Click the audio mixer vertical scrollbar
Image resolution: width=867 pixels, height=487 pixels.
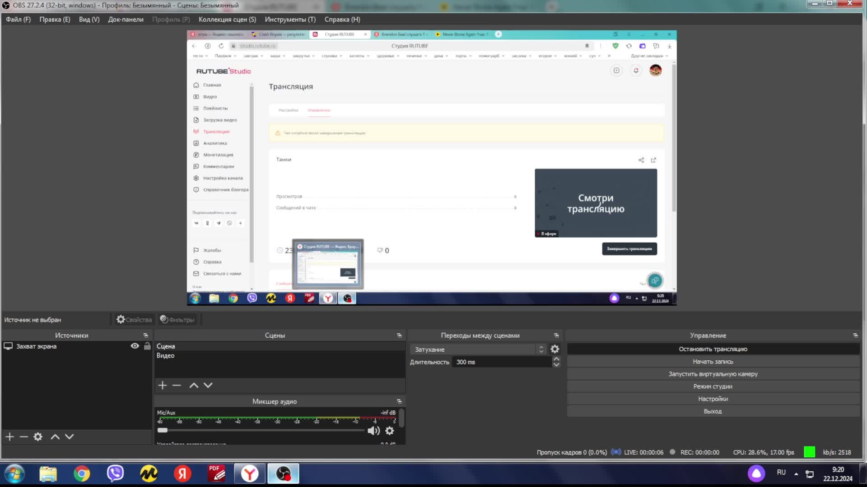[x=401, y=418]
